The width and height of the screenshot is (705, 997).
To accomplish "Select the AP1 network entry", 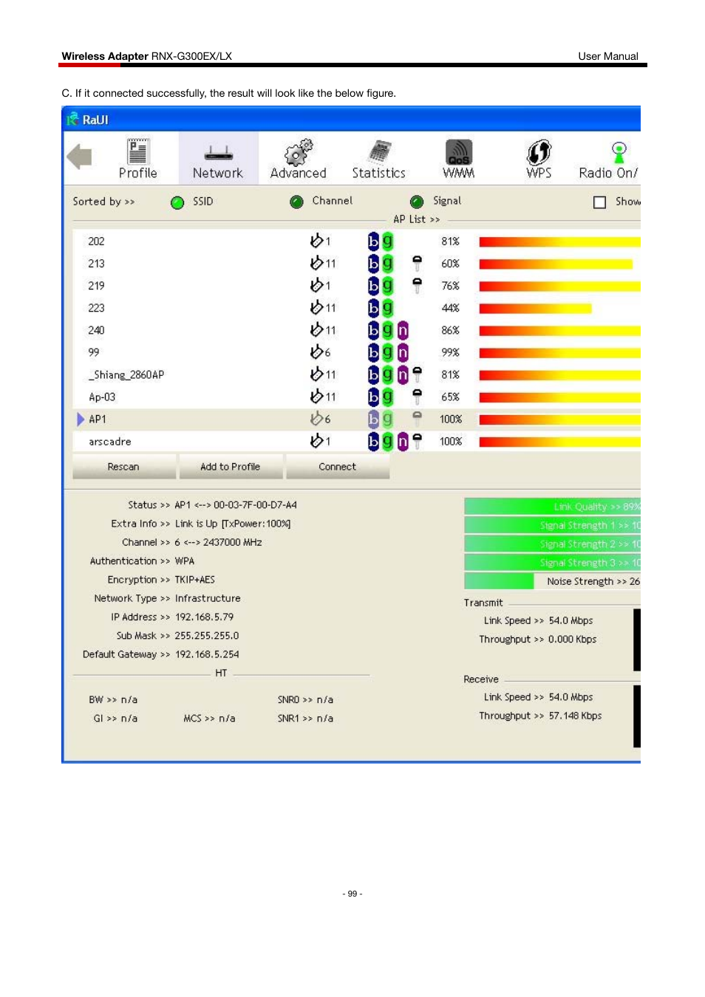I will [x=356, y=419].
